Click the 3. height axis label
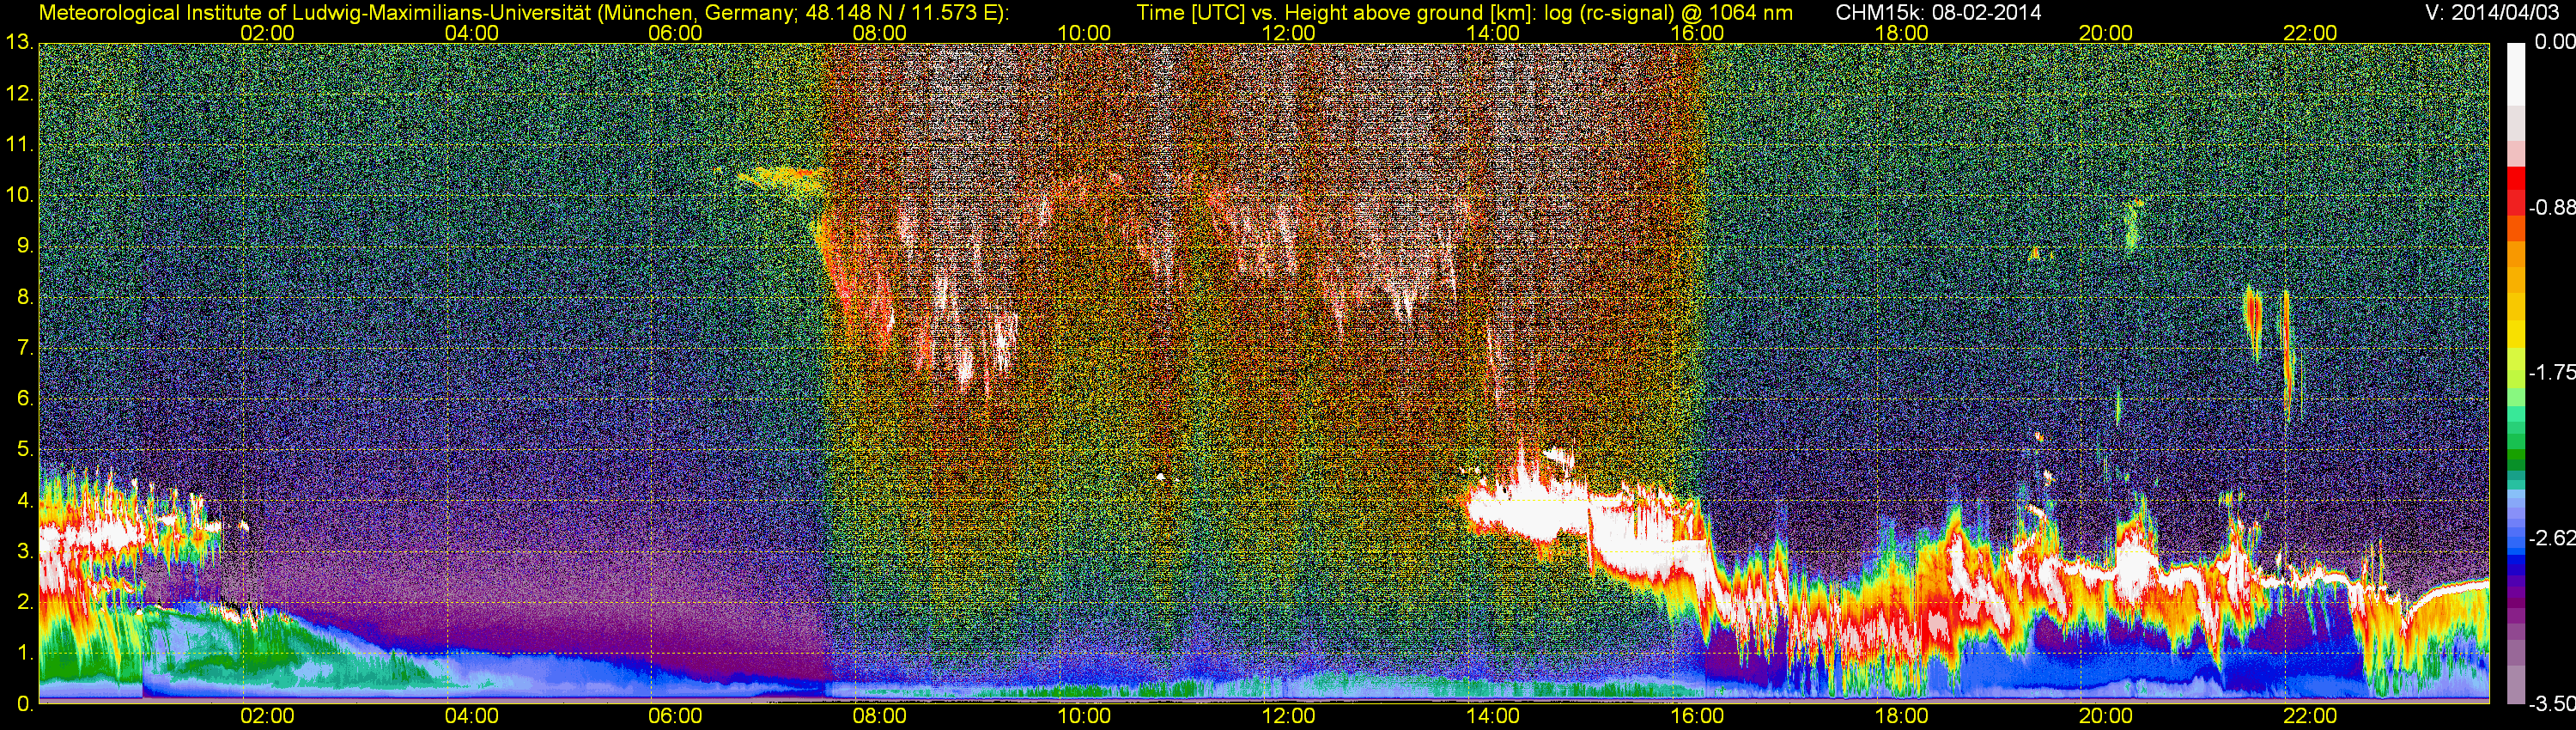This screenshot has height=730, width=2576. click(x=25, y=552)
